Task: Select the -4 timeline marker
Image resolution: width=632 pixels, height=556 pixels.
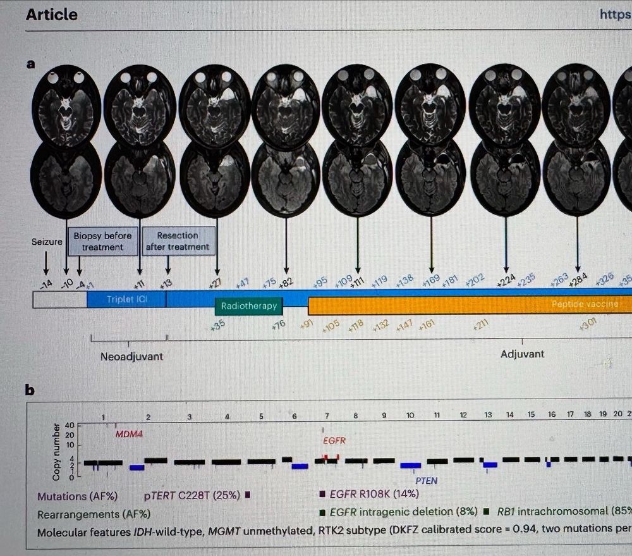Action: pos(81,285)
